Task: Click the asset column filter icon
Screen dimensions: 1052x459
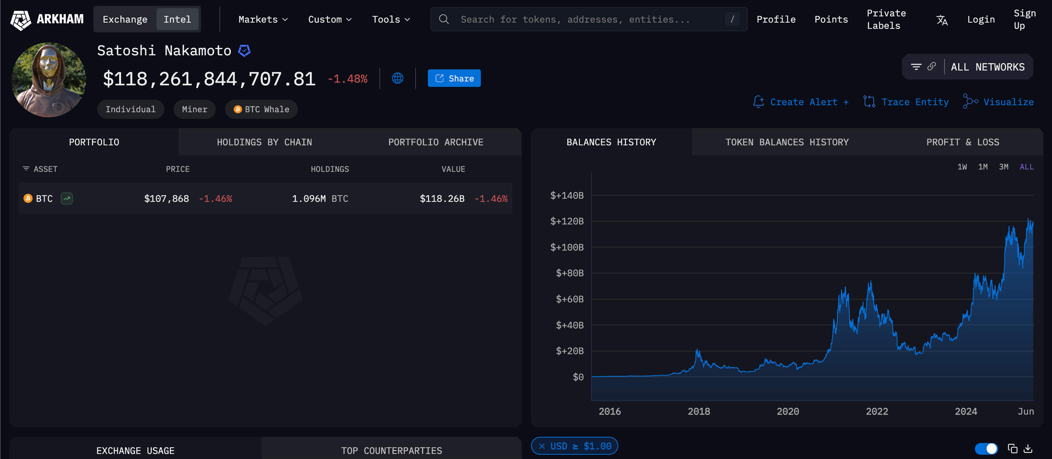Action: pos(26,169)
